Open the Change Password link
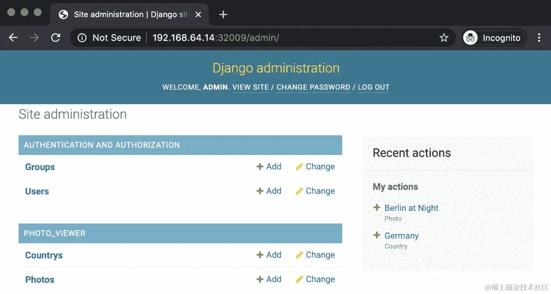551x294 pixels. (x=313, y=87)
